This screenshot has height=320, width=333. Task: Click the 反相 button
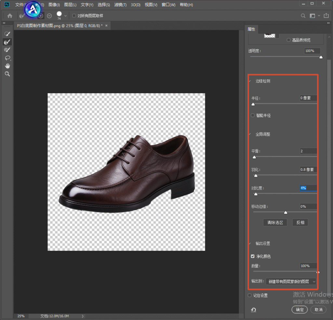(x=300, y=222)
